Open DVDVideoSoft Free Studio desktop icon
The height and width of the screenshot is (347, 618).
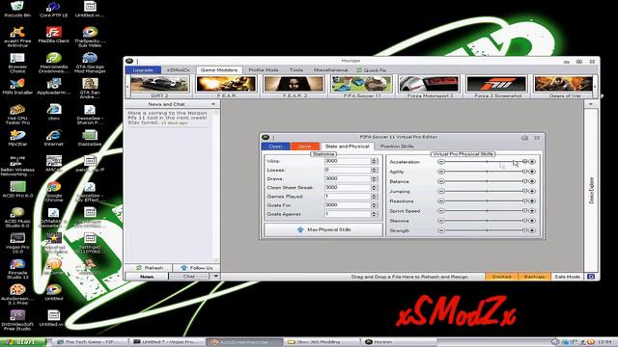17,320
